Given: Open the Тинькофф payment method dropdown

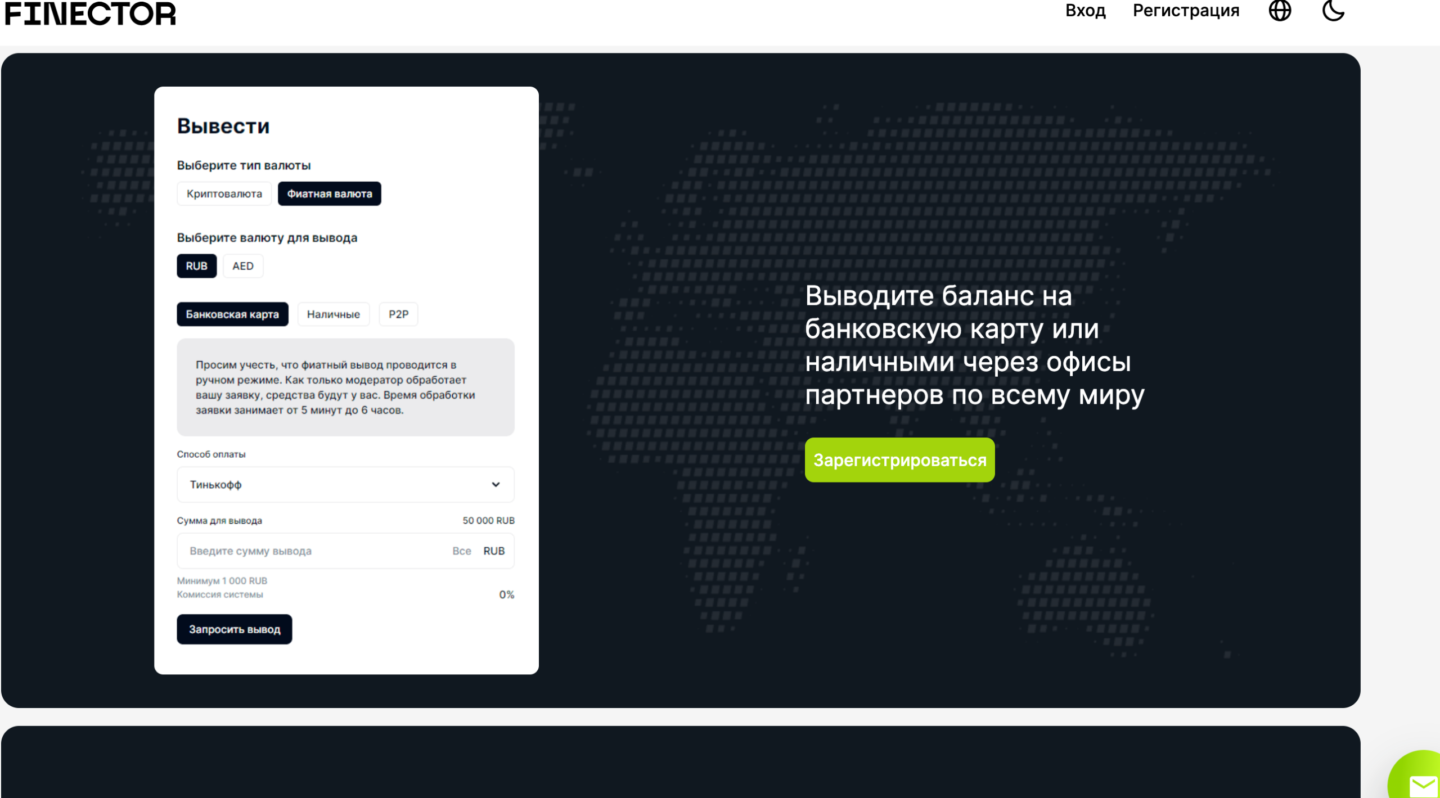Looking at the screenshot, I should [x=337, y=484].
